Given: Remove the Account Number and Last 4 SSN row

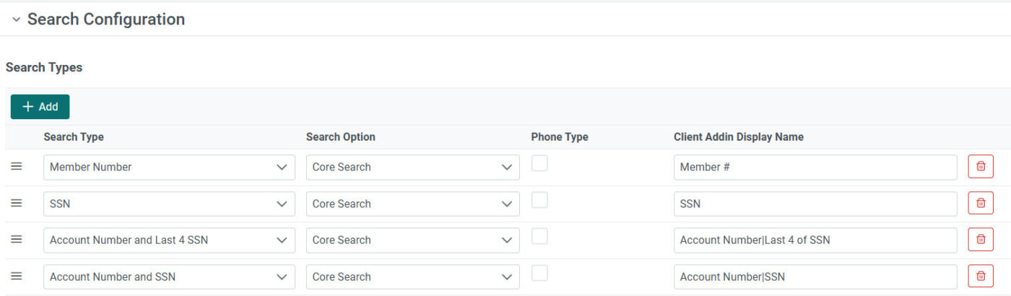Looking at the screenshot, I should 981,240.
